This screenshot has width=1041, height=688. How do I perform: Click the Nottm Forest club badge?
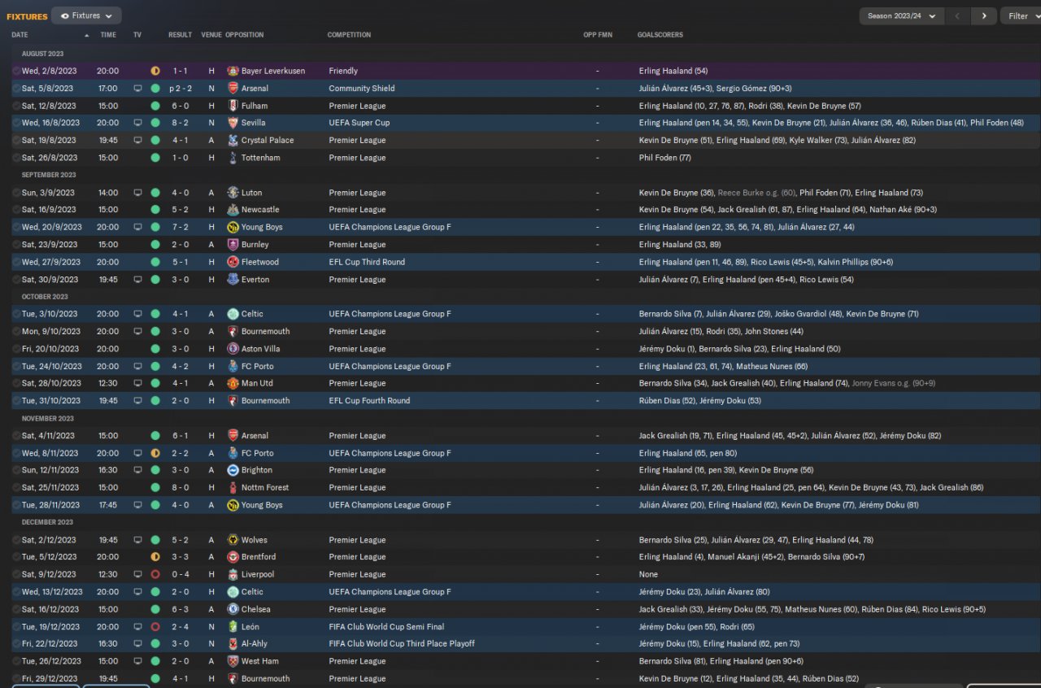(x=233, y=487)
